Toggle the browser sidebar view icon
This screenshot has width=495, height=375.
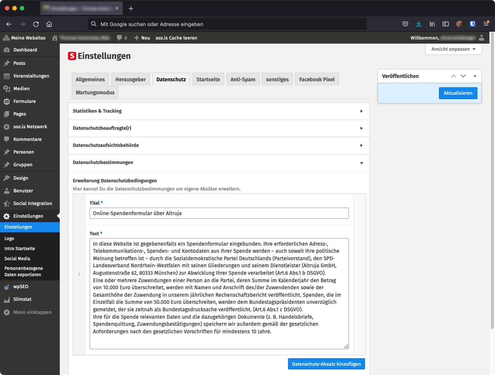click(x=445, y=24)
